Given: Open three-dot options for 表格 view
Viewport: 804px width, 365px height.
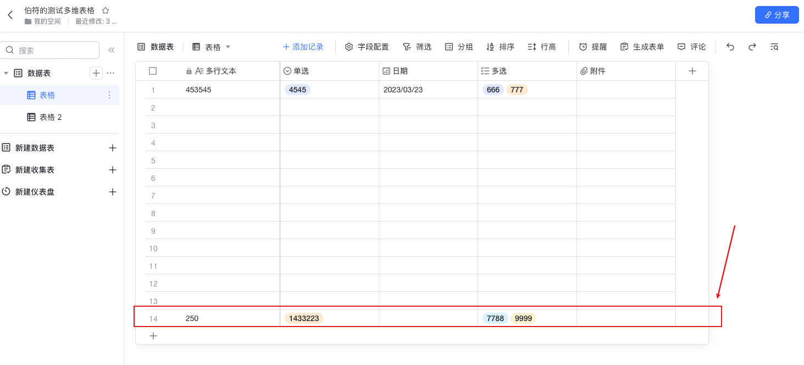Looking at the screenshot, I should point(109,95).
